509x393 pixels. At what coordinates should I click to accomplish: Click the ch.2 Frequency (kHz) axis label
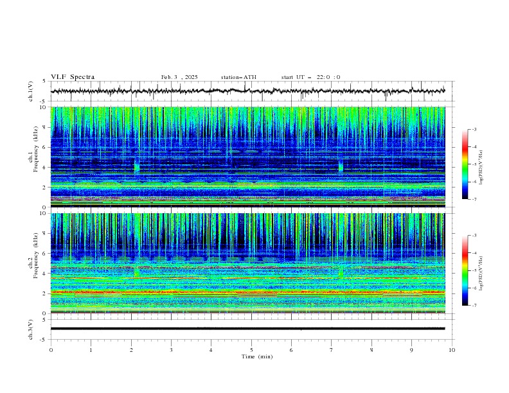pos(33,256)
